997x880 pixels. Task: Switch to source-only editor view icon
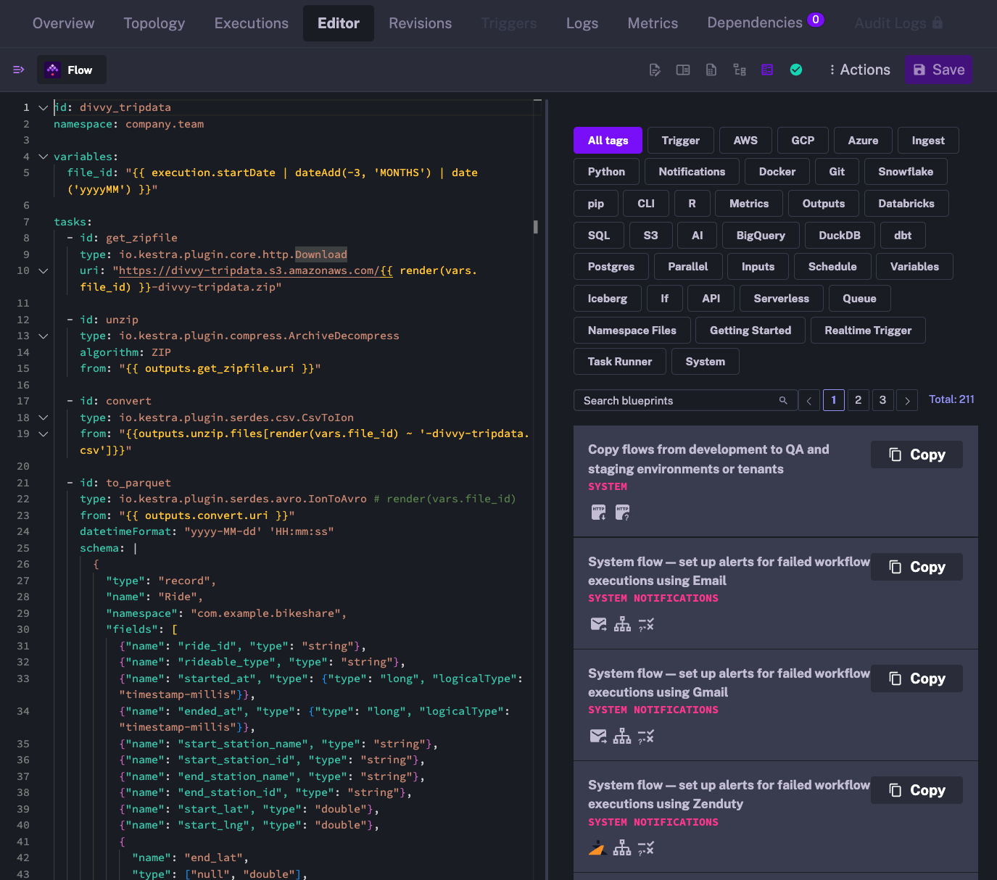point(655,70)
